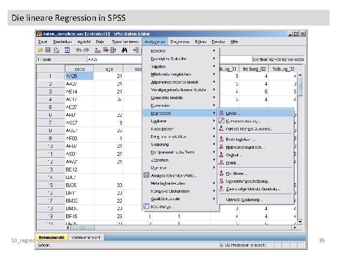Open the Transformieren menu

(x=125, y=42)
